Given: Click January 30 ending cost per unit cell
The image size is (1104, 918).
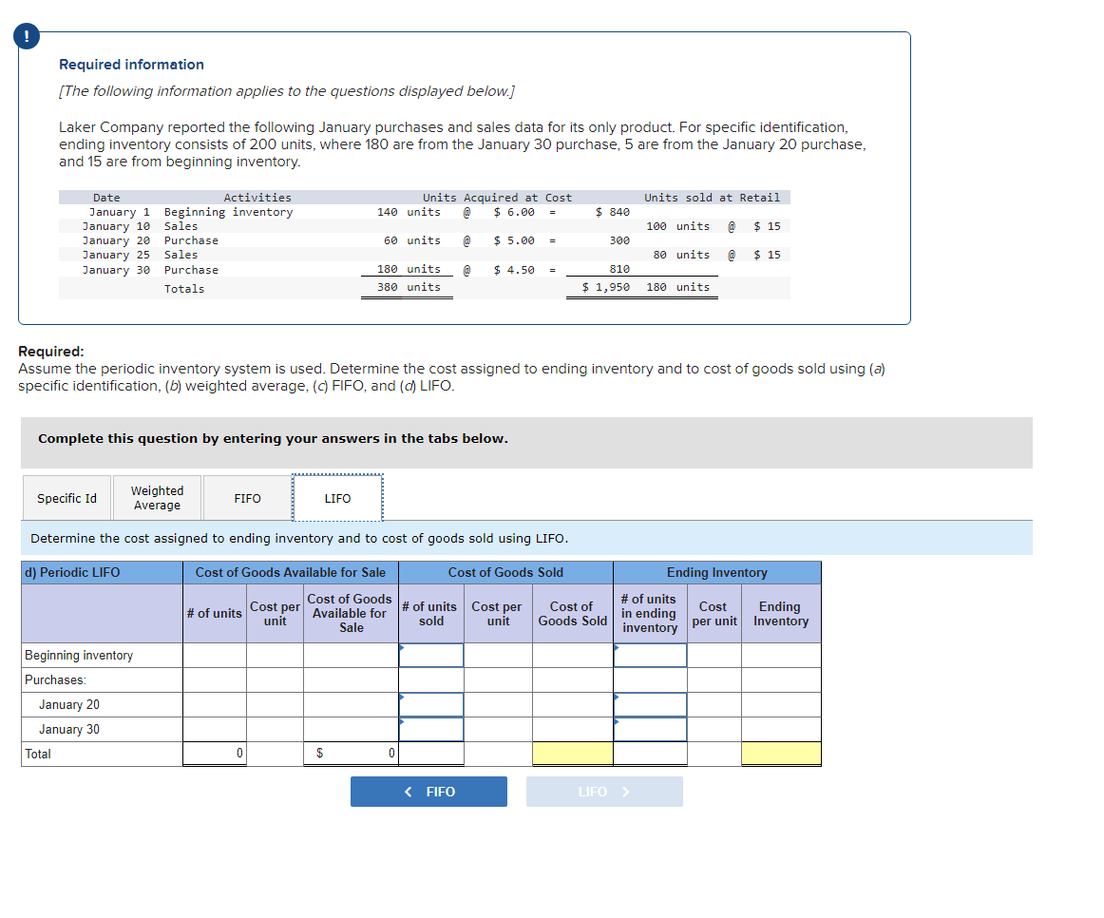Looking at the screenshot, I should click(x=714, y=729).
